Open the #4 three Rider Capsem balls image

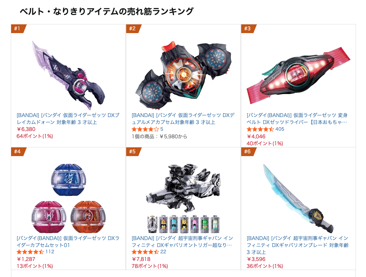pos(68,198)
